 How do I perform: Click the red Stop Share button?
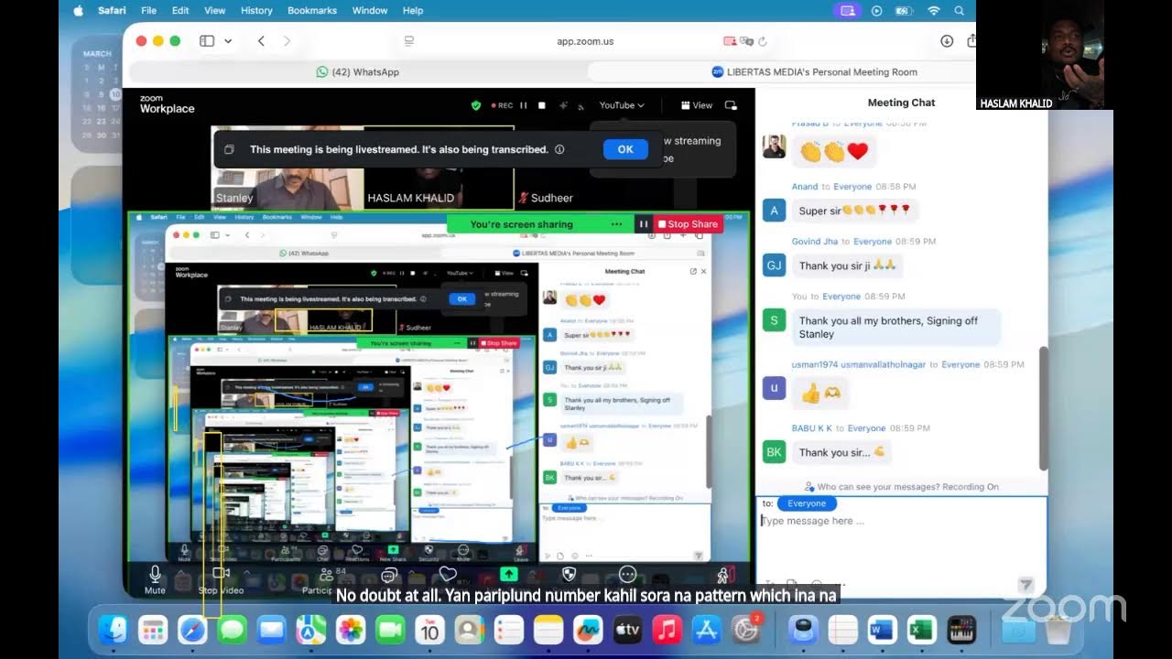click(x=688, y=224)
